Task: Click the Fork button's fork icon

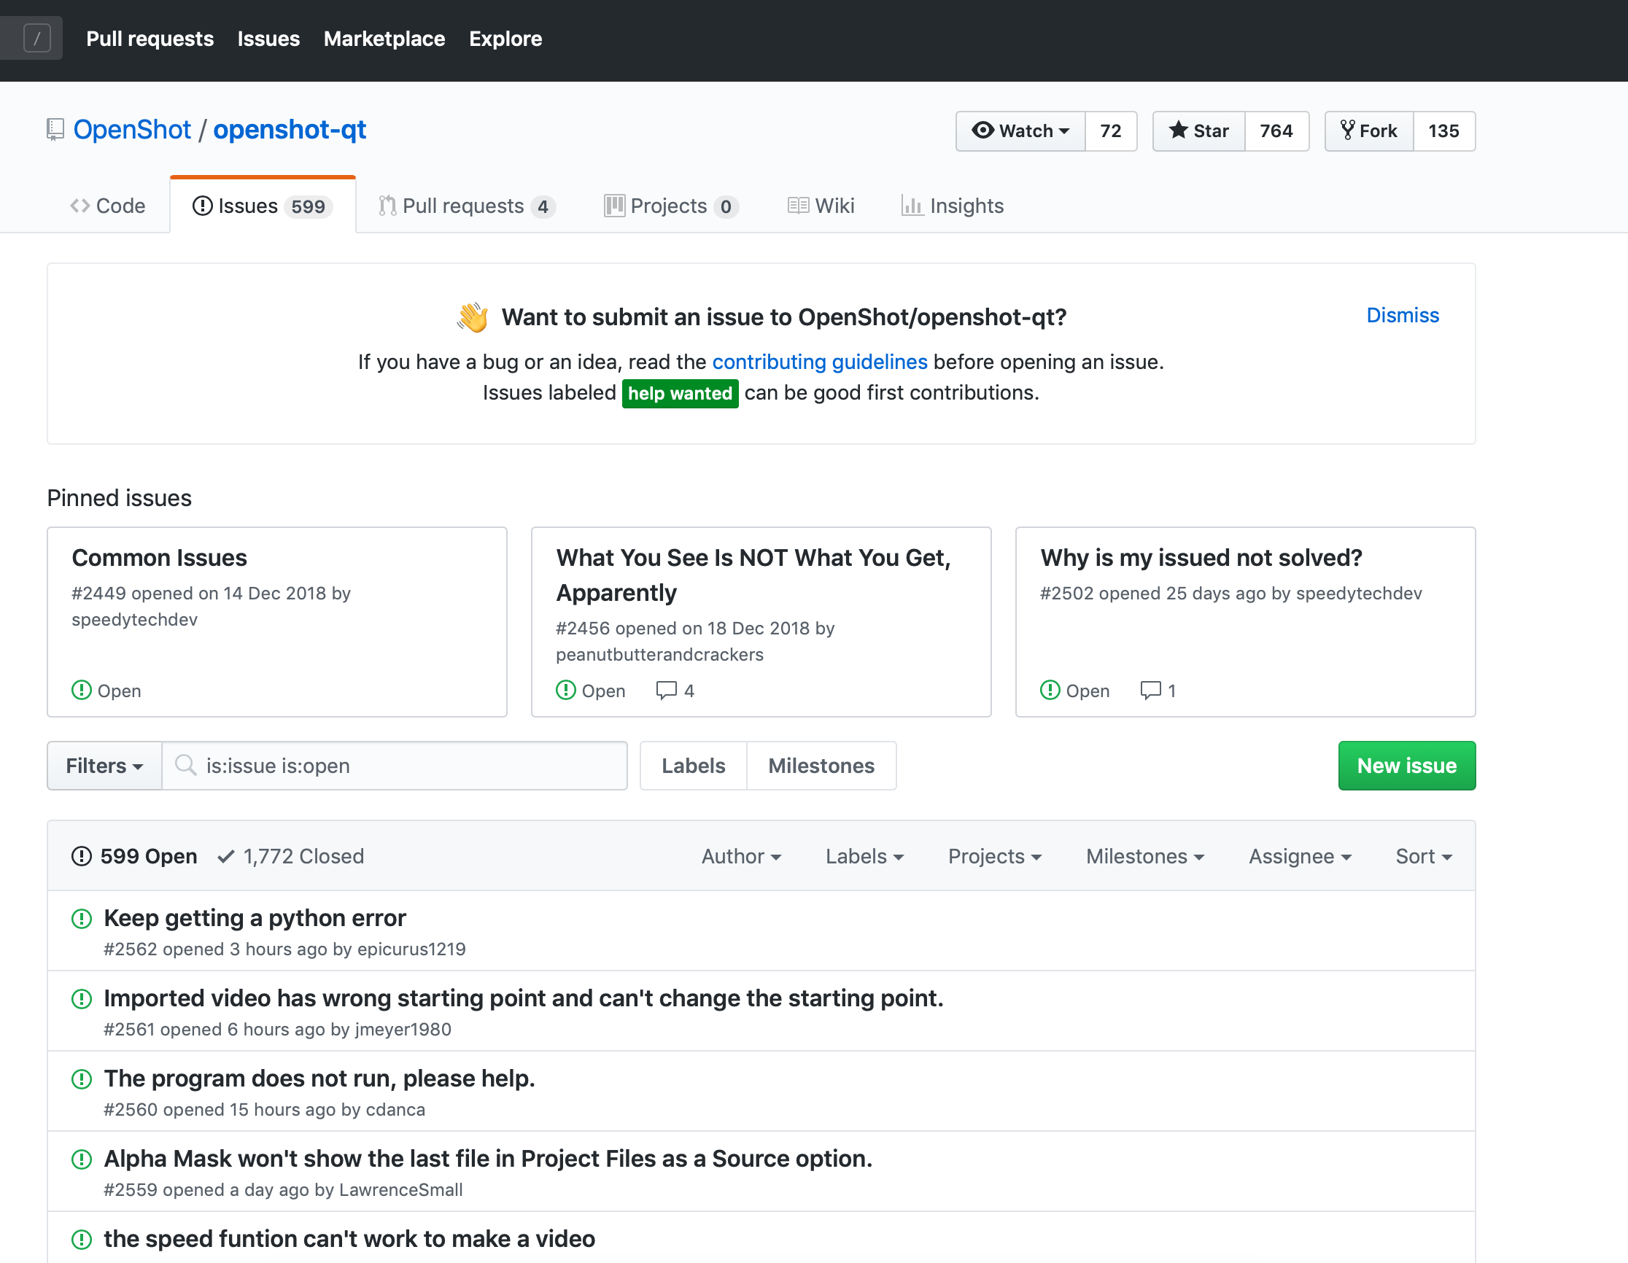Action: (x=1347, y=131)
